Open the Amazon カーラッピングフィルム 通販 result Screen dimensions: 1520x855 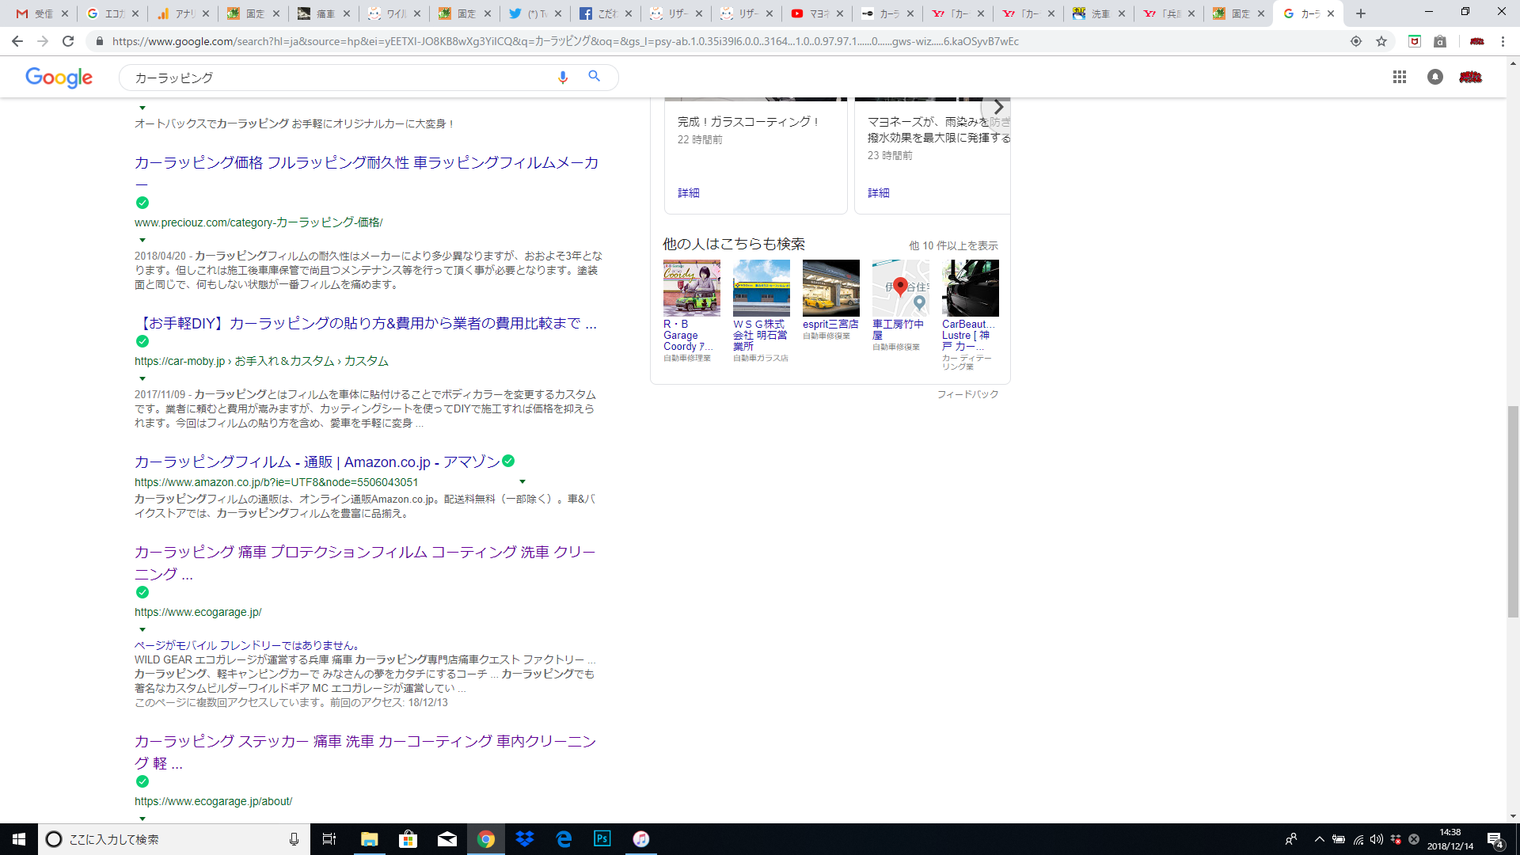coord(317,462)
